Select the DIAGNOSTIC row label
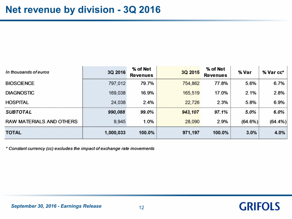 20,93
